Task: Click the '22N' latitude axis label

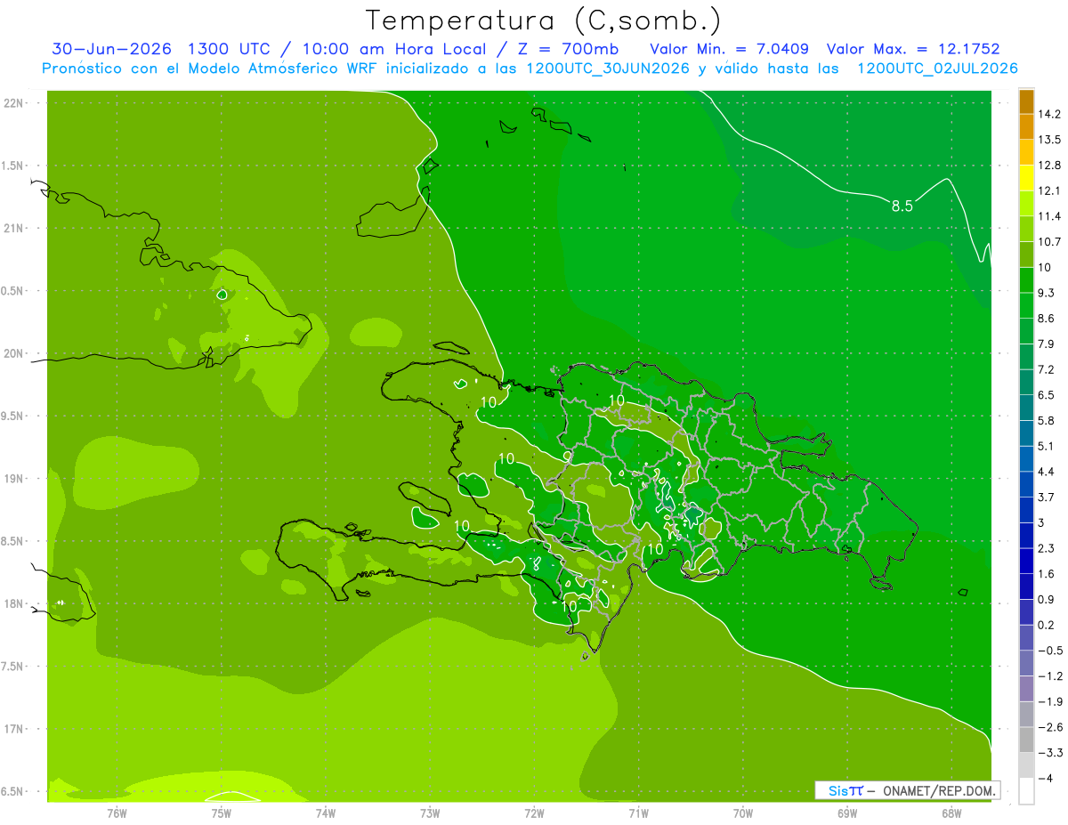Action: (x=15, y=103)
